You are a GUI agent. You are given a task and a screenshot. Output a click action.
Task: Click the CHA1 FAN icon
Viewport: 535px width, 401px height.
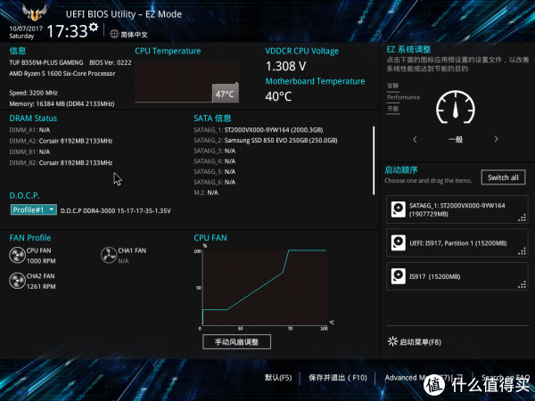click(x=109, y=256)
